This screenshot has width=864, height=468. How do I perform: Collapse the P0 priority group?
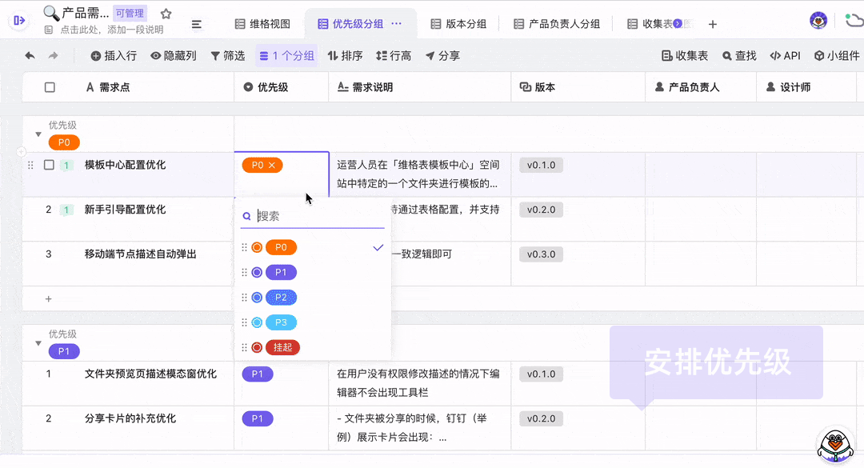(38, 134)
